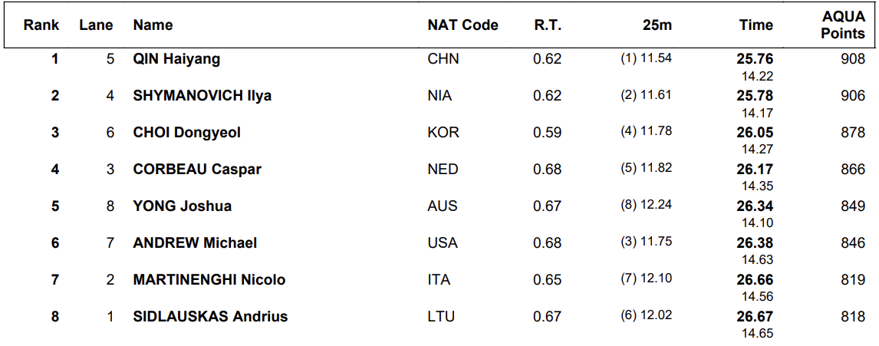The height and width of the screenshot is (346, 879).
Task: Click the KOR nationality code
Action: click(x=443, y=133)
